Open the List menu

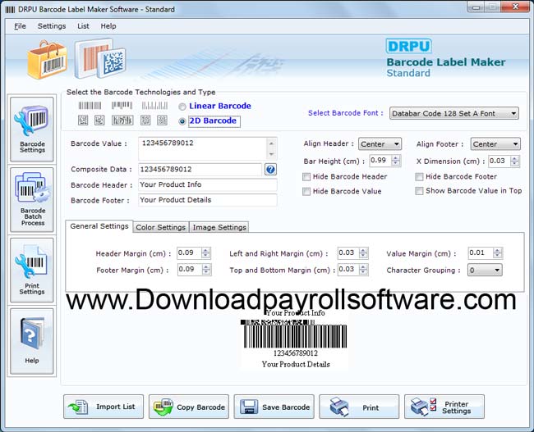(x=83, y=26)
